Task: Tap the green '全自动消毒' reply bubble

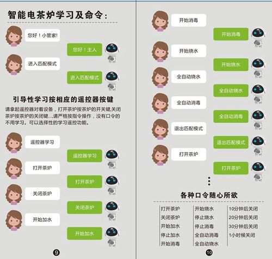Action: (231, 116)
